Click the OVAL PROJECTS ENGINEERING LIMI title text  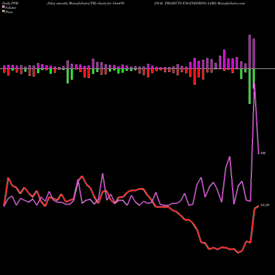185,3
